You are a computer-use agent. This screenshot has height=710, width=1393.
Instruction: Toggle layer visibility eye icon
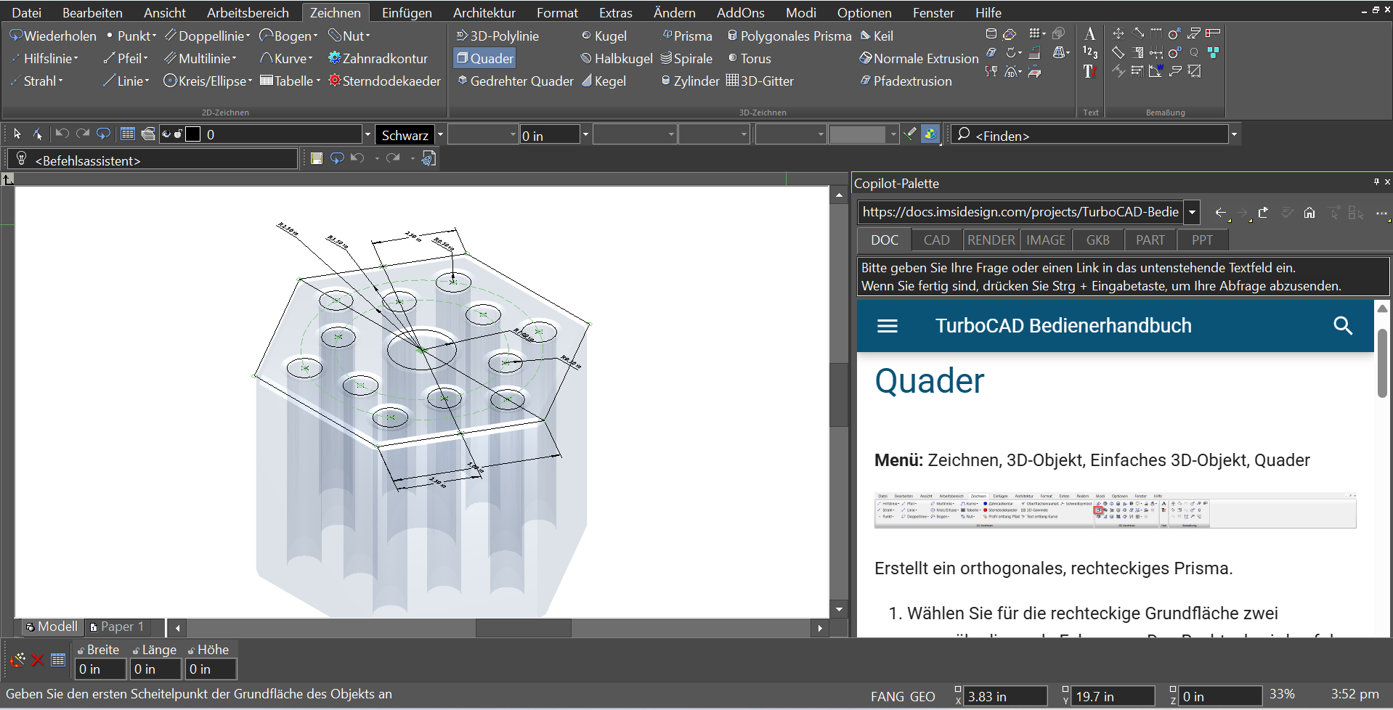[x=166, y=134]
